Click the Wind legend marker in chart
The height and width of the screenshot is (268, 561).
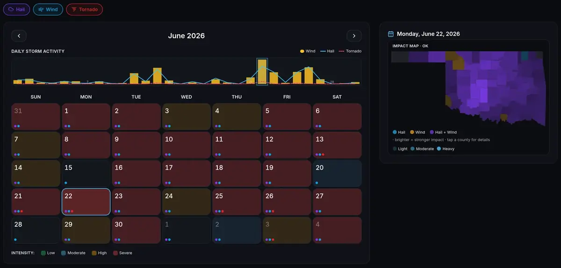tap(302, 51)
